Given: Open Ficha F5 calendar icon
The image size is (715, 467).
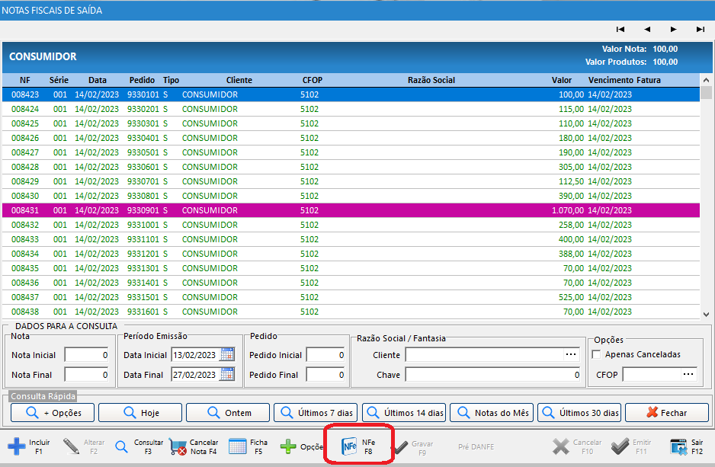Looking at the screenshot, I should (238, 446).
